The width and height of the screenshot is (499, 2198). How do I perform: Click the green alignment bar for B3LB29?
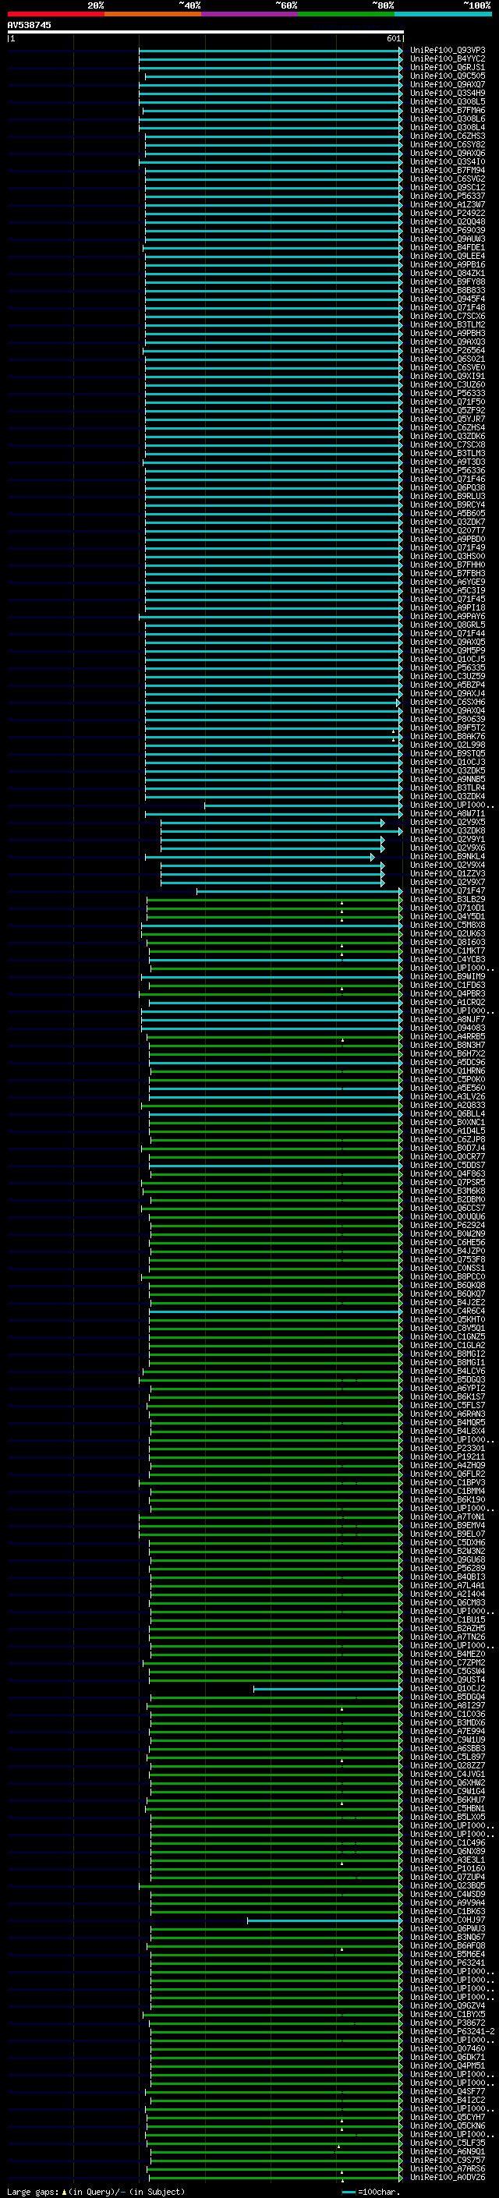(x=274, y=899)
